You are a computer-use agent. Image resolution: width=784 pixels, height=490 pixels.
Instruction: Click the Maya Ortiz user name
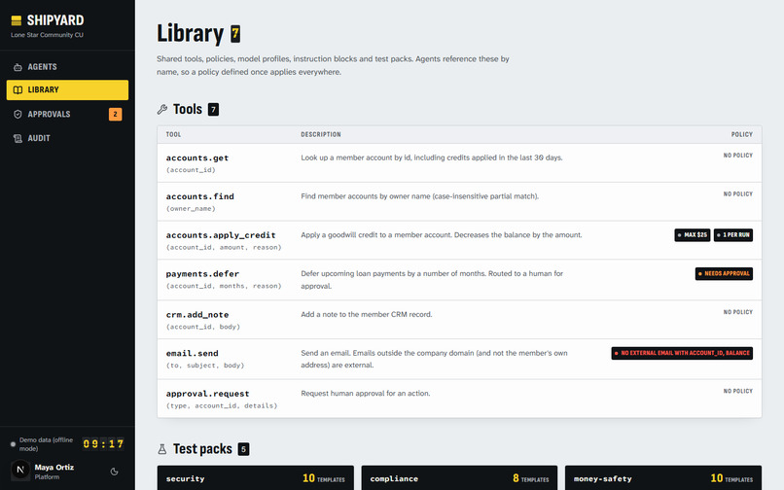tap(54, 468)
